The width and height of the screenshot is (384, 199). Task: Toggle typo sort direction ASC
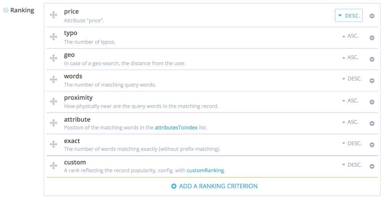(350, 36)
